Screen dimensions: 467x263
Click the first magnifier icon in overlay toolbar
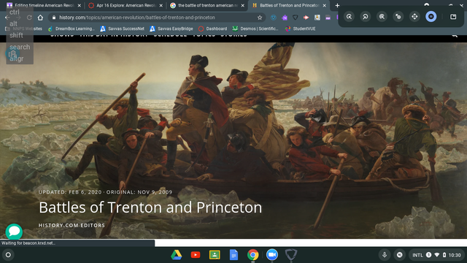tap(349, 16)
